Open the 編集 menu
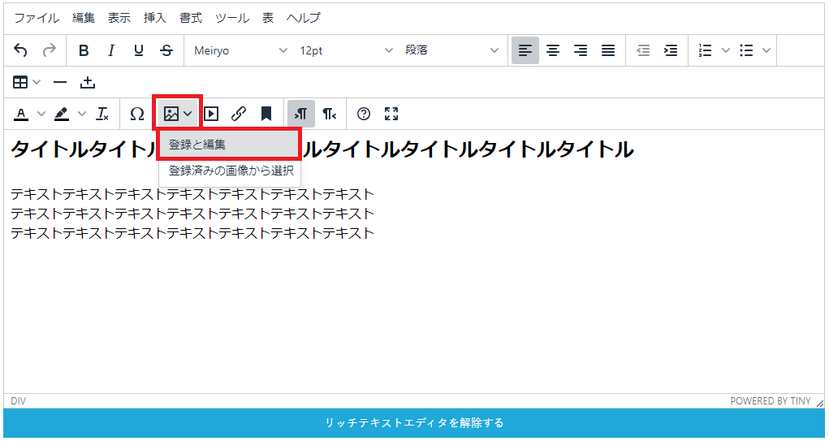Viewport: 829px width, 441px height. 84,18
